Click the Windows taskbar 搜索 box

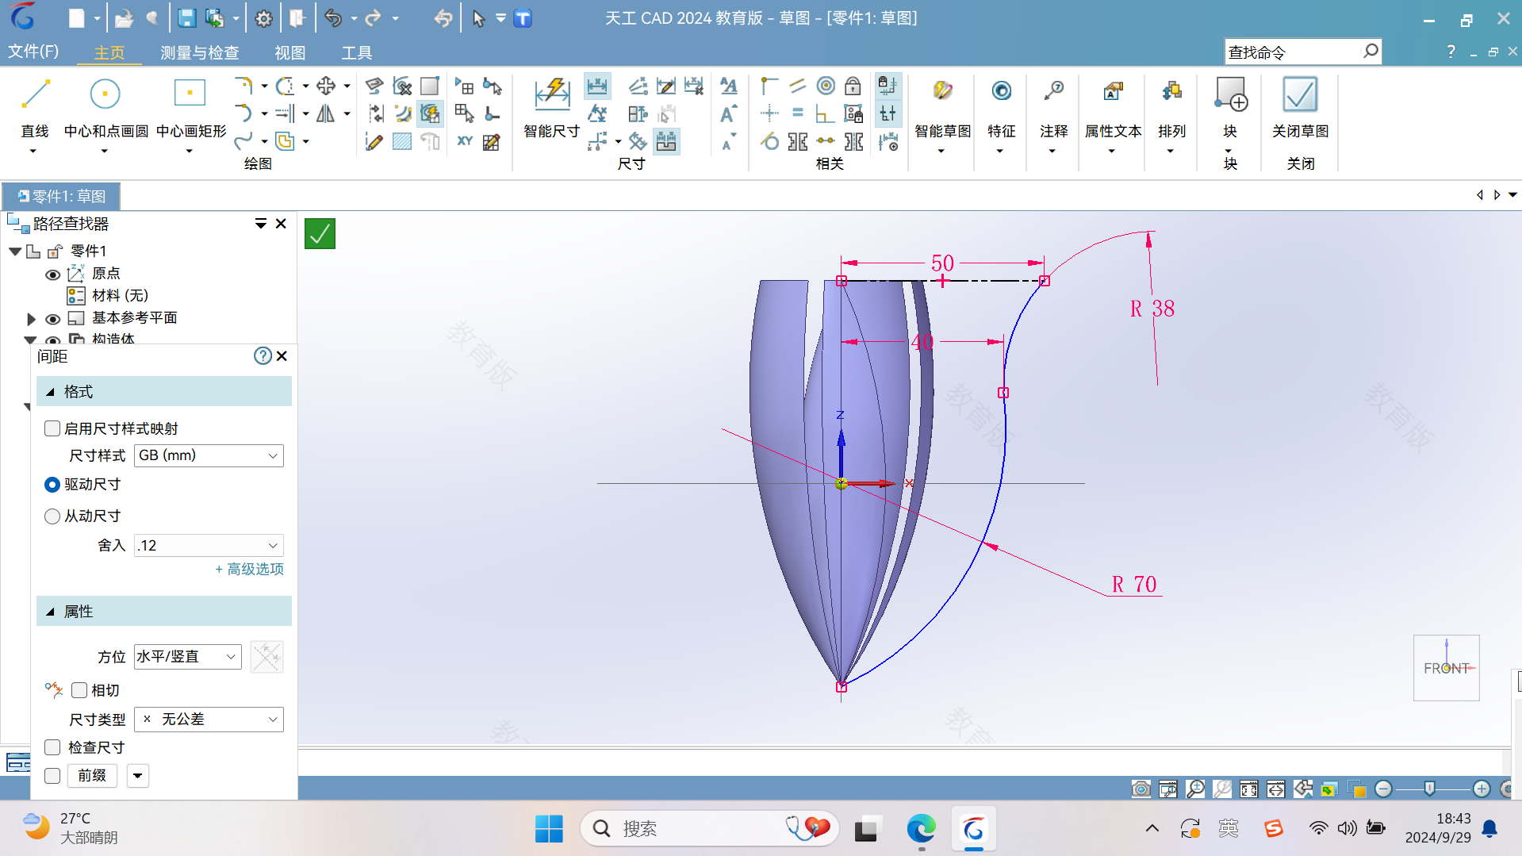710,829
